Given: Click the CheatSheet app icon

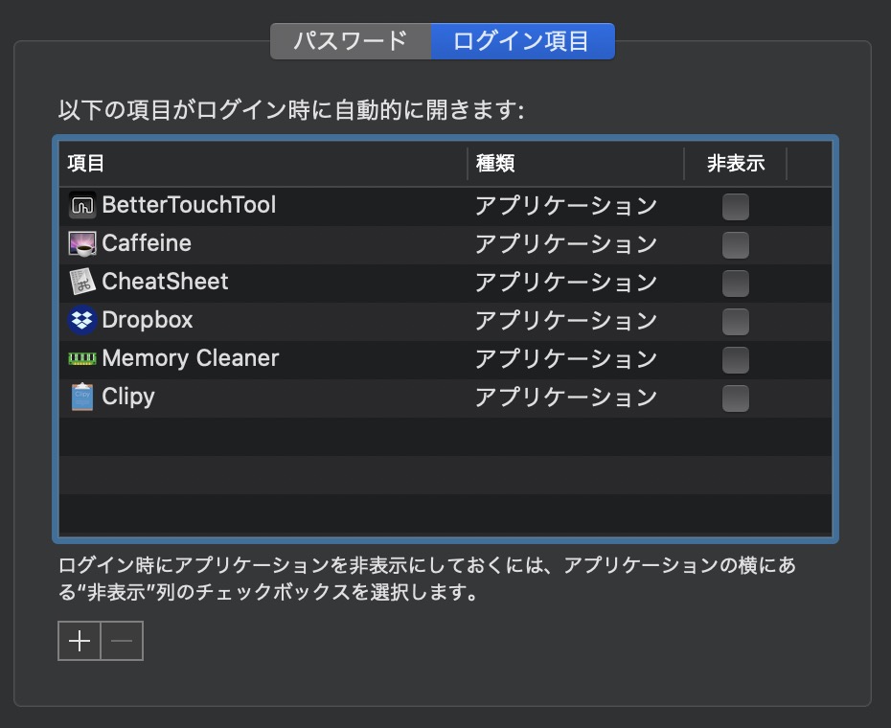Looking at the screenshot, I should pyautogui.click(x=82, y=282).
